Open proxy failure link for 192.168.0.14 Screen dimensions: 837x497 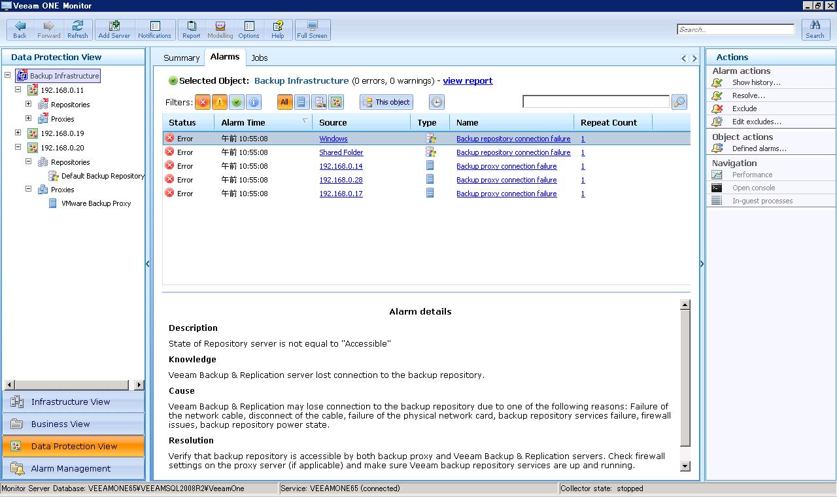click(507, 166)
